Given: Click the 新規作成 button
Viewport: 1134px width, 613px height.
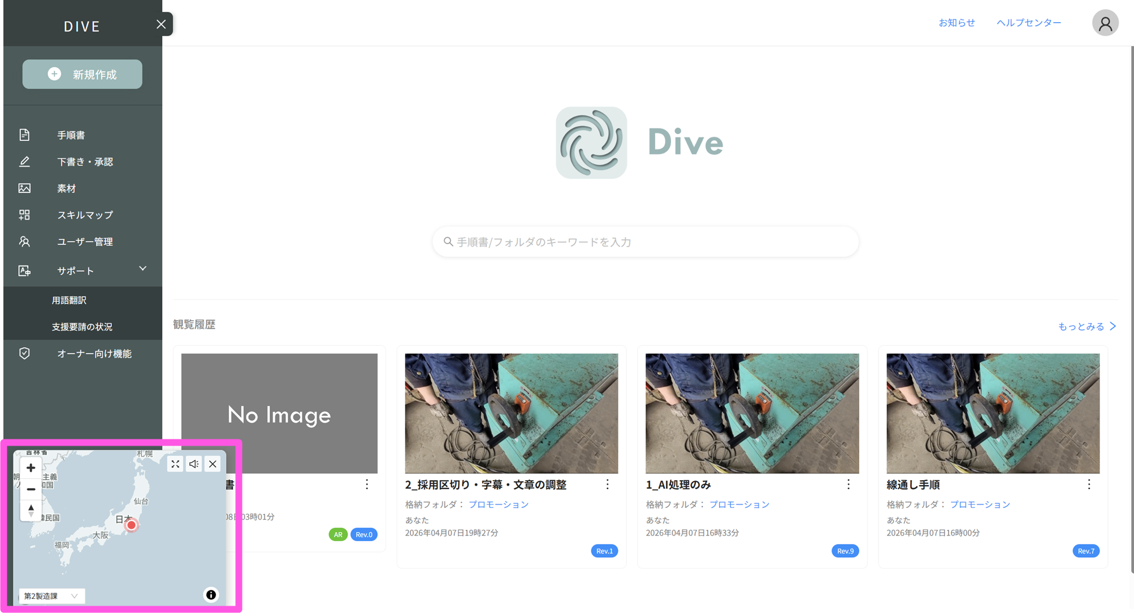Looking at the screenshot, I should coord(83,74).
